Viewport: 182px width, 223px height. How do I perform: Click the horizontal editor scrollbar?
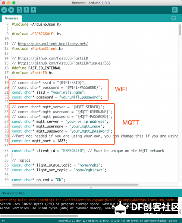(x=75, y=185)
